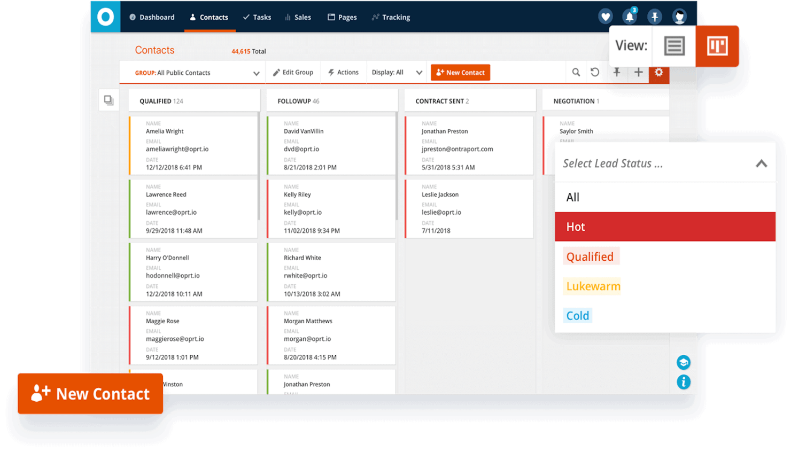The width and height of the screenshot is (791, 452).
Task: Select the card view icon next to View
Action: pos(717,46)
